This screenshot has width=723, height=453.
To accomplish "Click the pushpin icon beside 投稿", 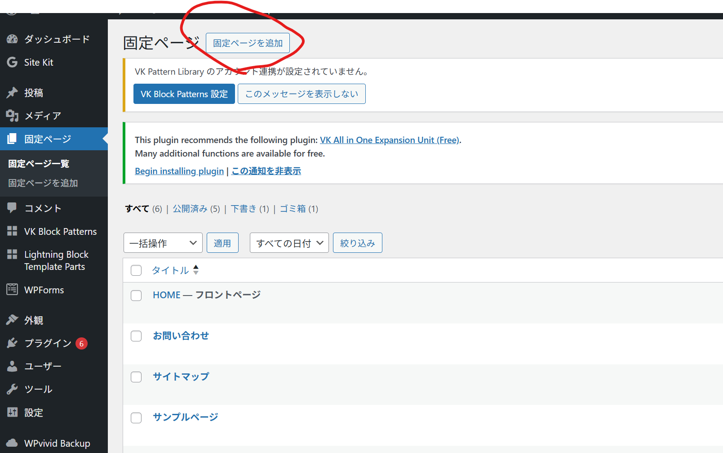I will coord(12,93).
